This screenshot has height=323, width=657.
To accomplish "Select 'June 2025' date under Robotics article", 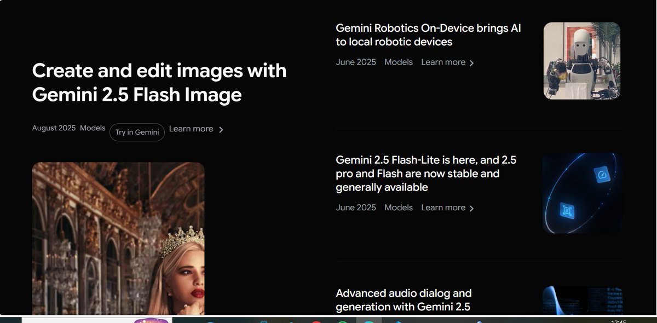I will tap(356, 62).
